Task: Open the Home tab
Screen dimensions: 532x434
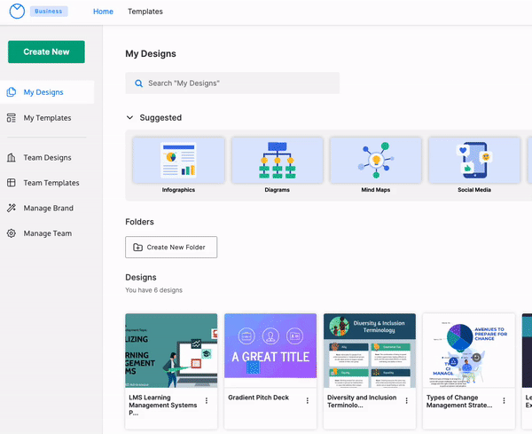Action: click(x=103, y=12)
